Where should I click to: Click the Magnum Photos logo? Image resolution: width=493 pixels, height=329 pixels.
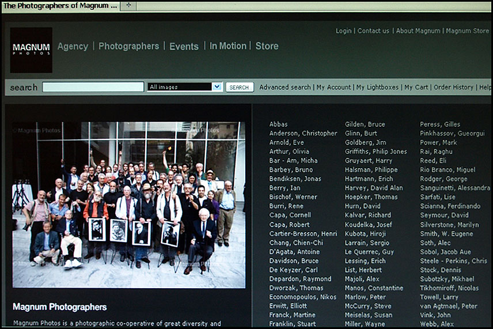coord(31,50)
